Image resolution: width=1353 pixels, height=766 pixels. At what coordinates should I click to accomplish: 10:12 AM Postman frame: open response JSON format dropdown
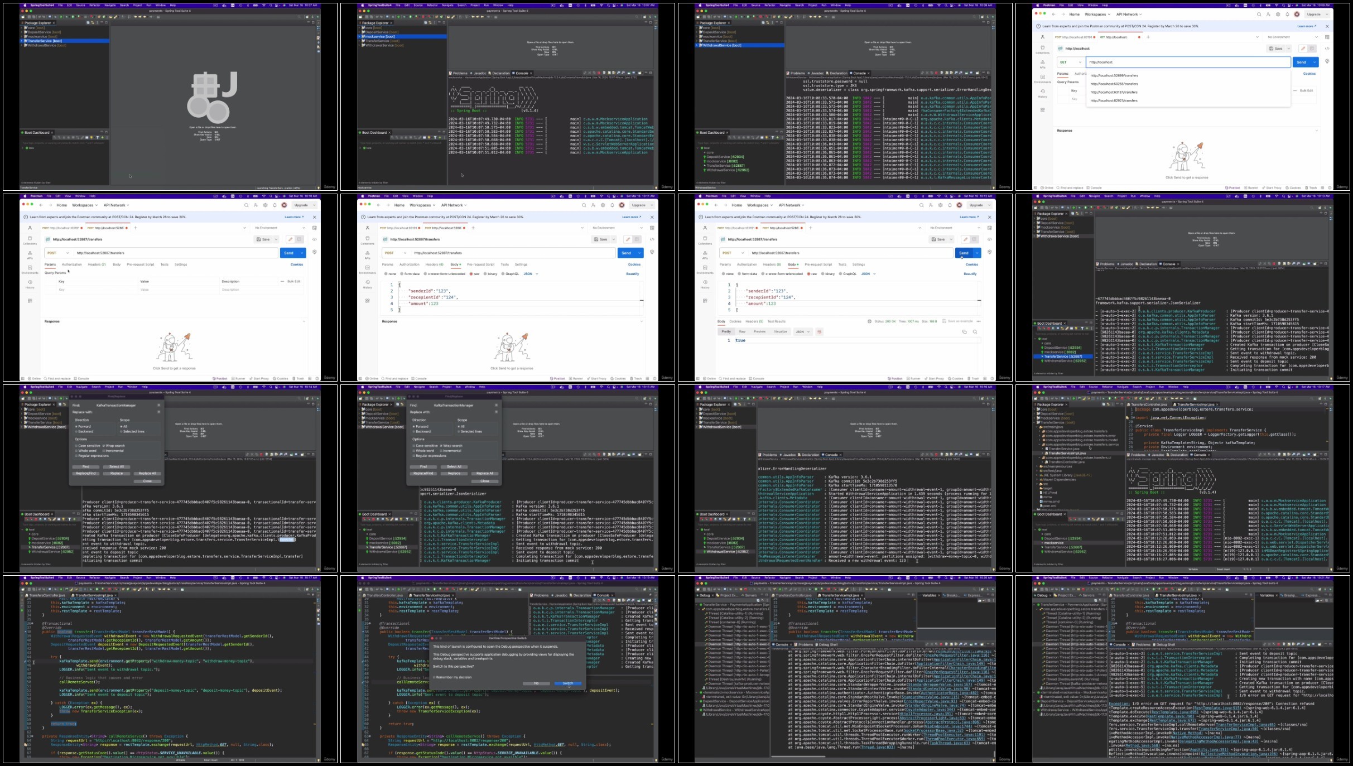pyautogui.click(x=803, y=331)
